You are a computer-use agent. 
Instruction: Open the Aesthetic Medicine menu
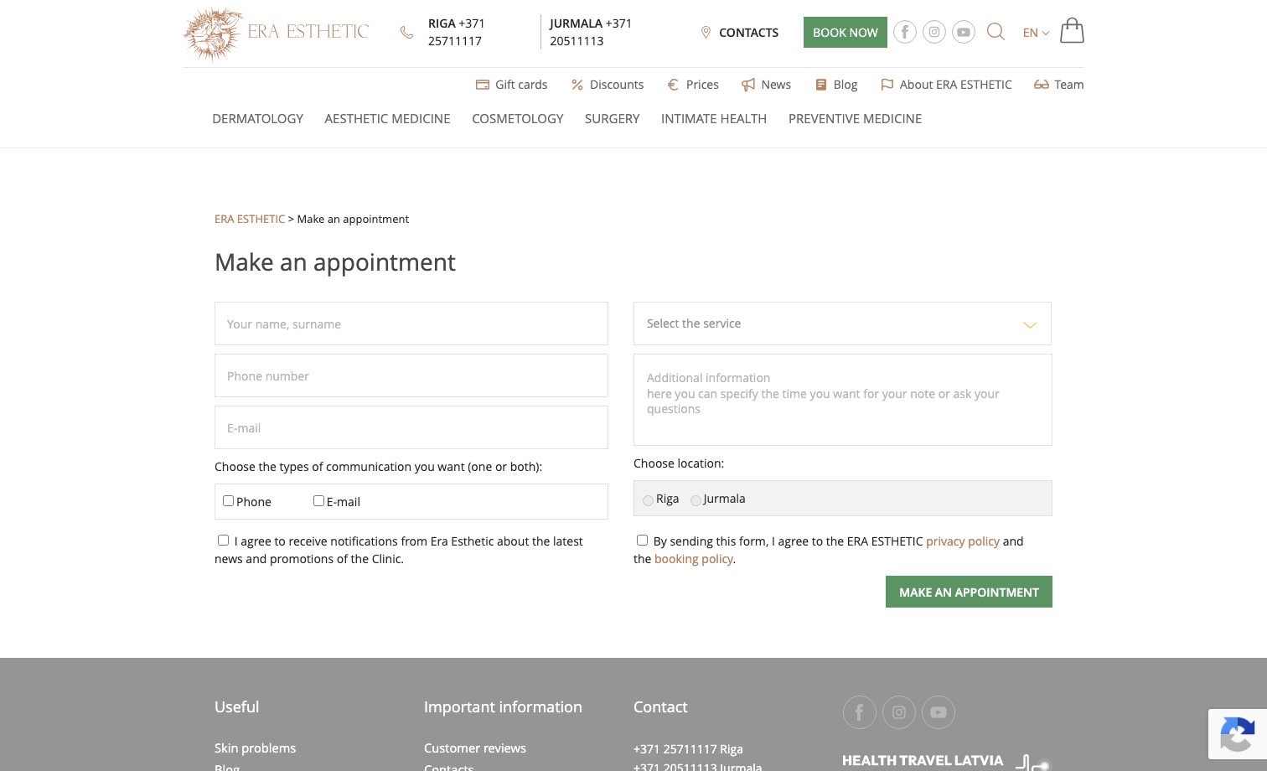(387, 119)
